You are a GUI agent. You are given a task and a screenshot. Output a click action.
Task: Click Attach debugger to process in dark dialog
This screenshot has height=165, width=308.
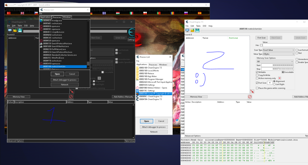tap(65, 80)
